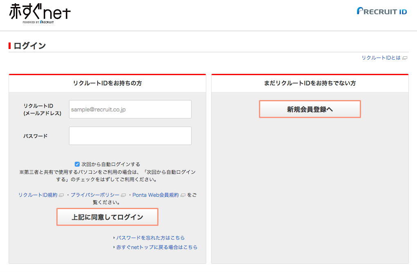Uncheck 次回から自動ログインする checkbox
This screenshot has width=417, height=272.
[77, 164]
